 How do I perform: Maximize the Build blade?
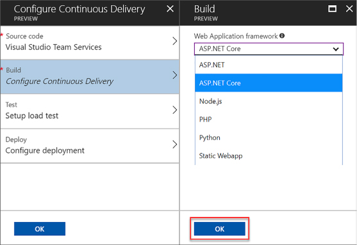point(332,9)
